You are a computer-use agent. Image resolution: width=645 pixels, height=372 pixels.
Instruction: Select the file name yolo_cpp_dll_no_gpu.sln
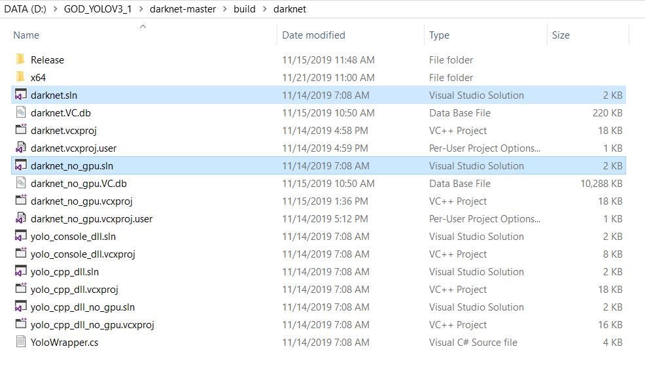point(82,307)
